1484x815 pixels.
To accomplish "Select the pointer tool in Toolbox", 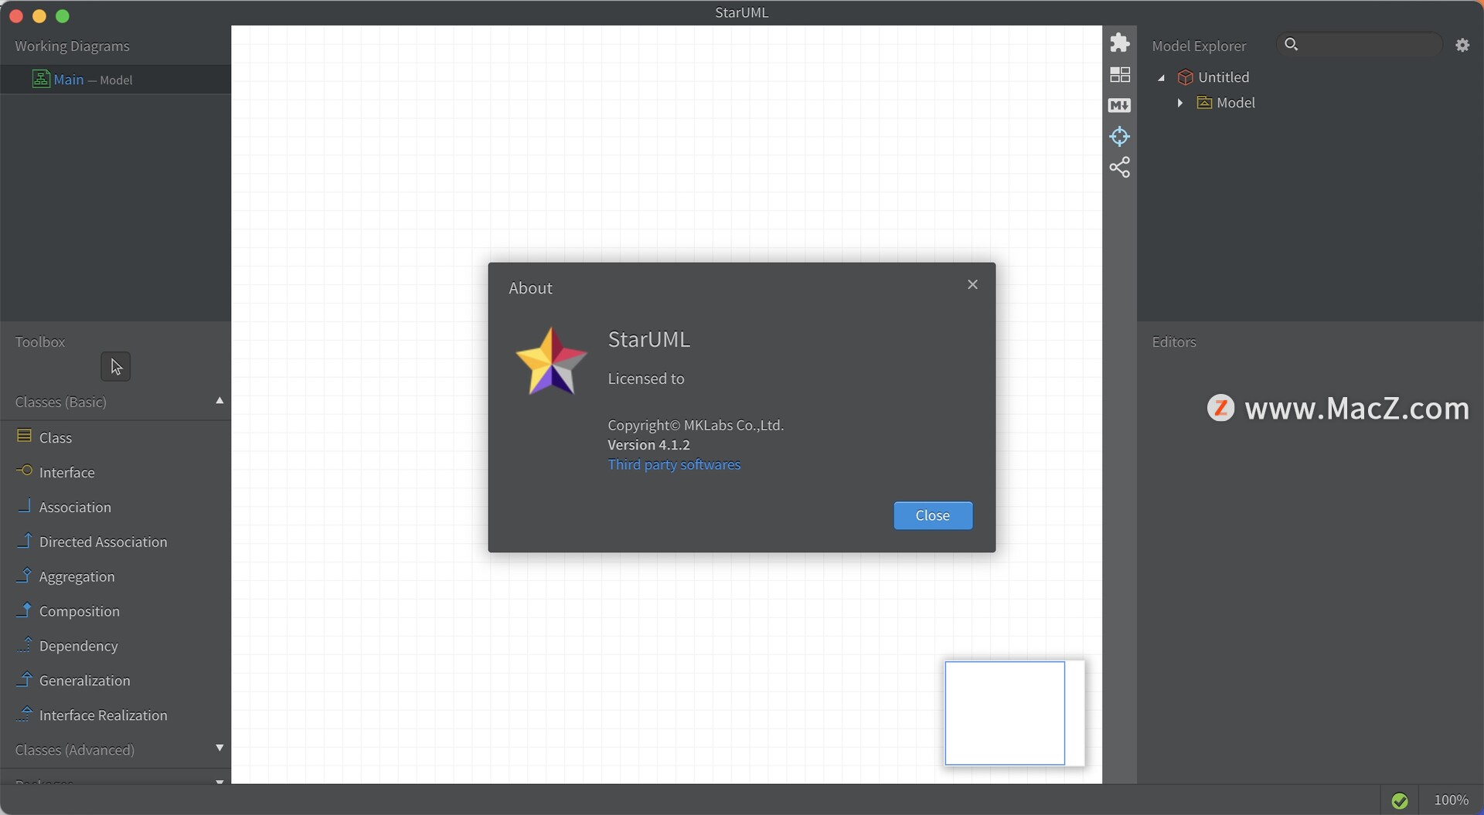I will (x=116, y=367).
